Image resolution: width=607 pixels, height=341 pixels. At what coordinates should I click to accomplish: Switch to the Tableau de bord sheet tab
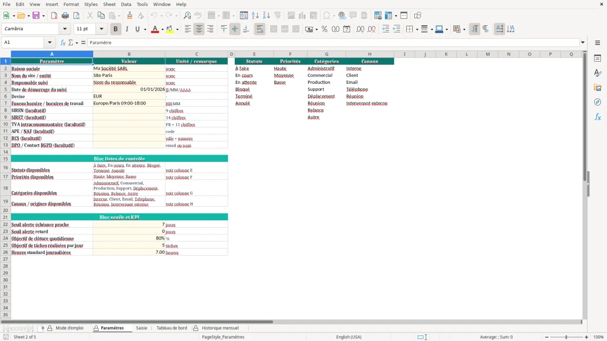pos(171,328)
